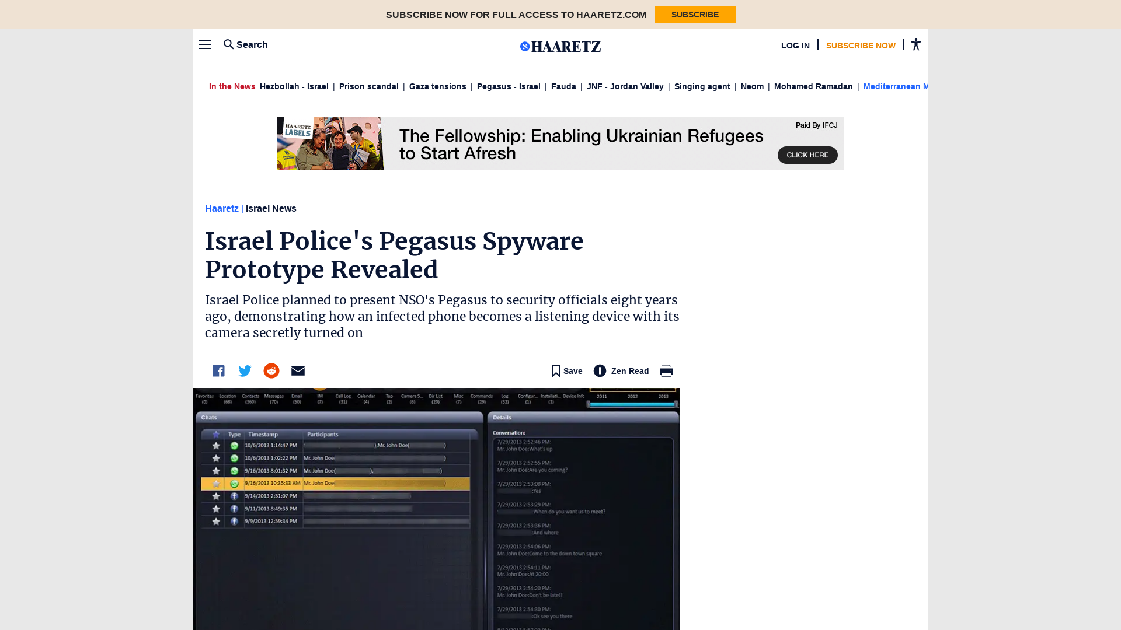Print the article using the printer icon
Viewport: 1121px width, 630px height.
click(666, 370)
